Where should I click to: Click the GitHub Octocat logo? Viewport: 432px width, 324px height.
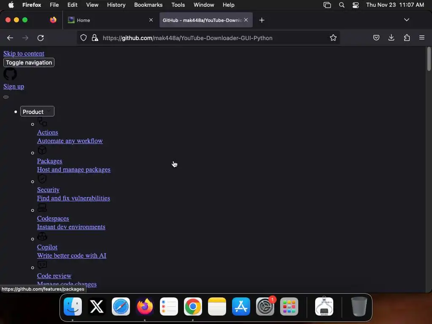[x=10, y=74]
